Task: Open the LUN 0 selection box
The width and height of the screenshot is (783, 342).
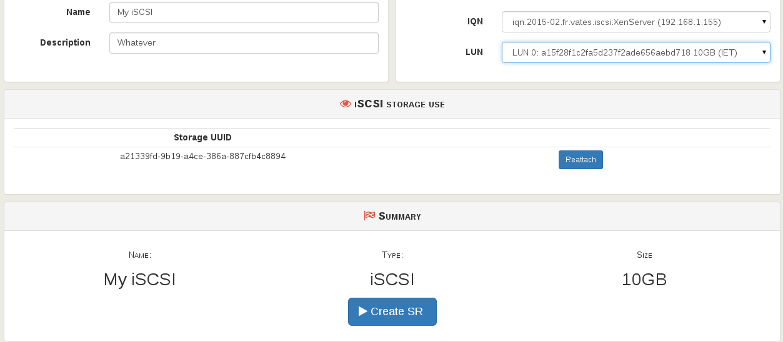Action: 636,52
